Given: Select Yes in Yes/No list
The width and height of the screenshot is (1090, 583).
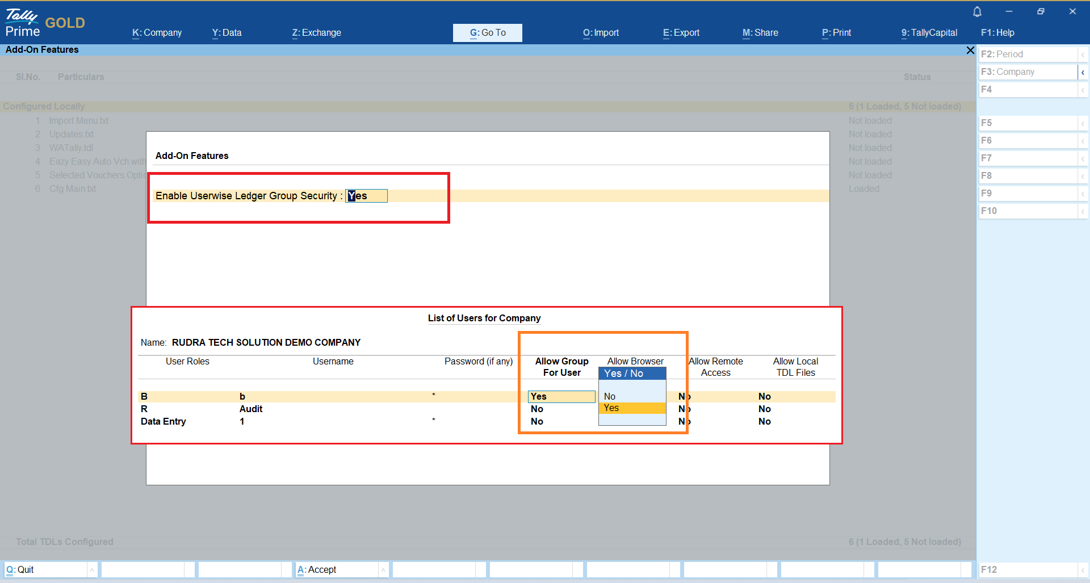Looking at the screenshot, I should [631, 408].
